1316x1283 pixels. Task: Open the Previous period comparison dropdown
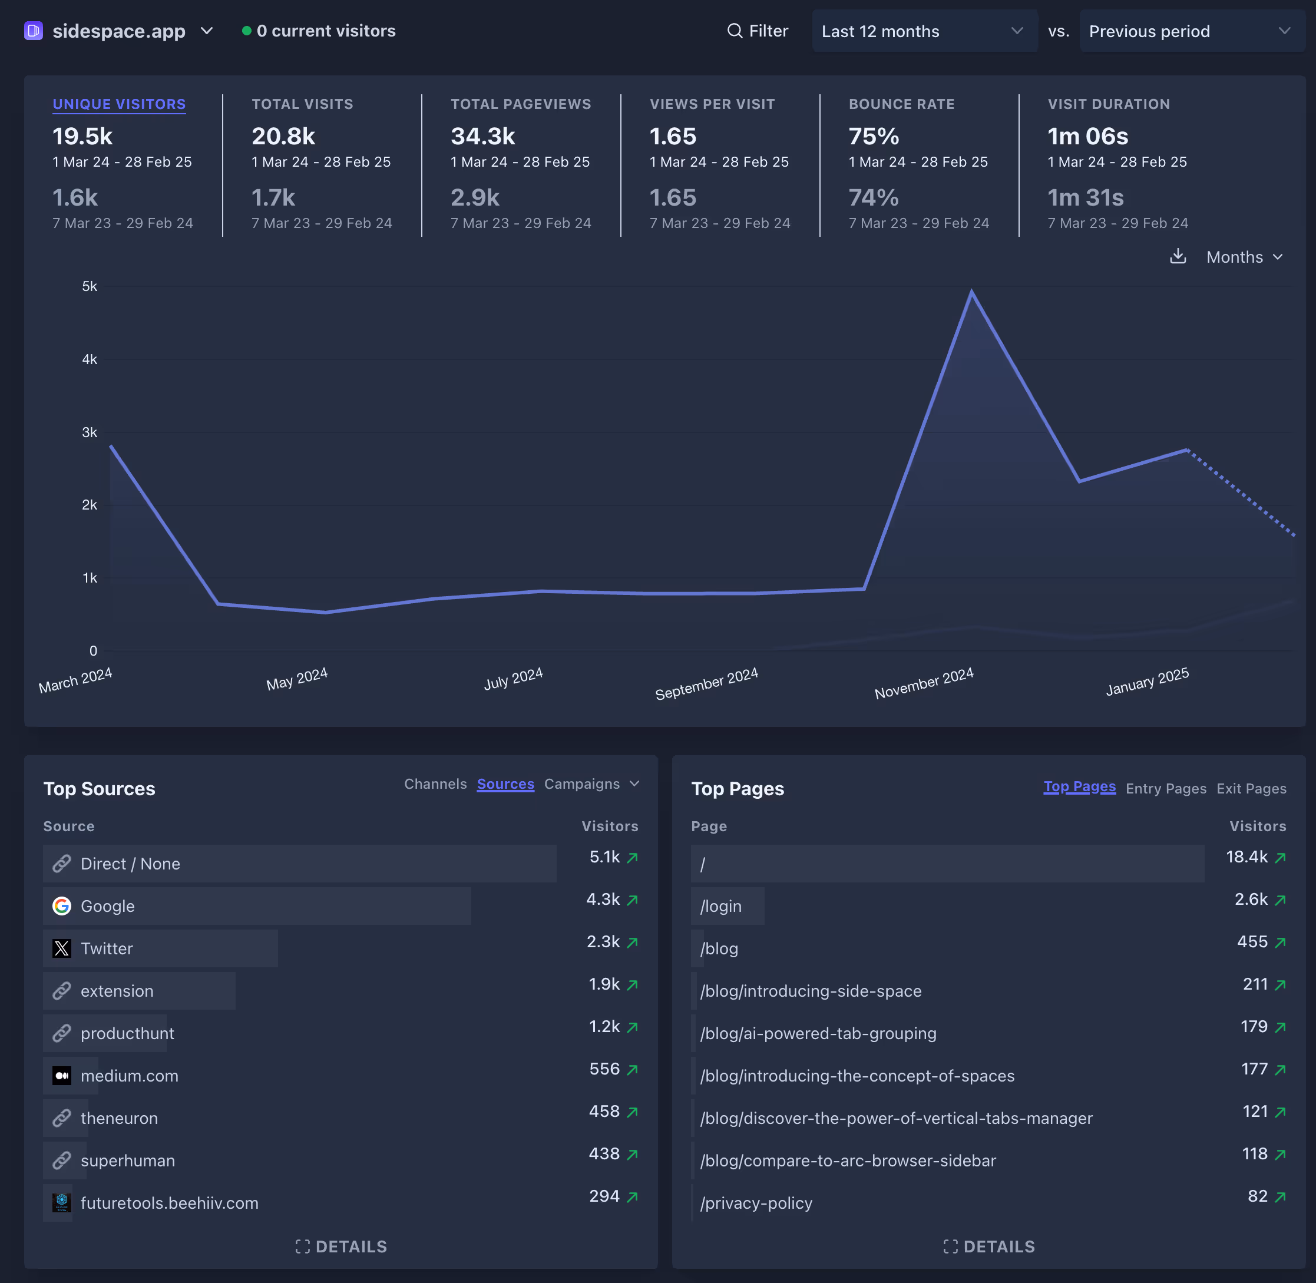click(x=1191, y=31)
